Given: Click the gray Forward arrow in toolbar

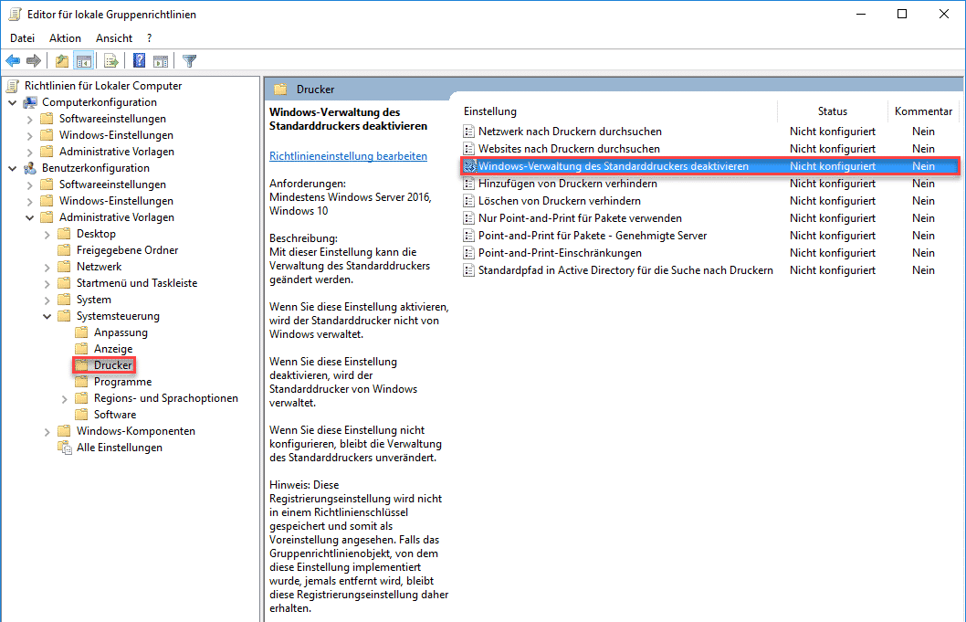Looking at the screenshot, I should [34, 60].
